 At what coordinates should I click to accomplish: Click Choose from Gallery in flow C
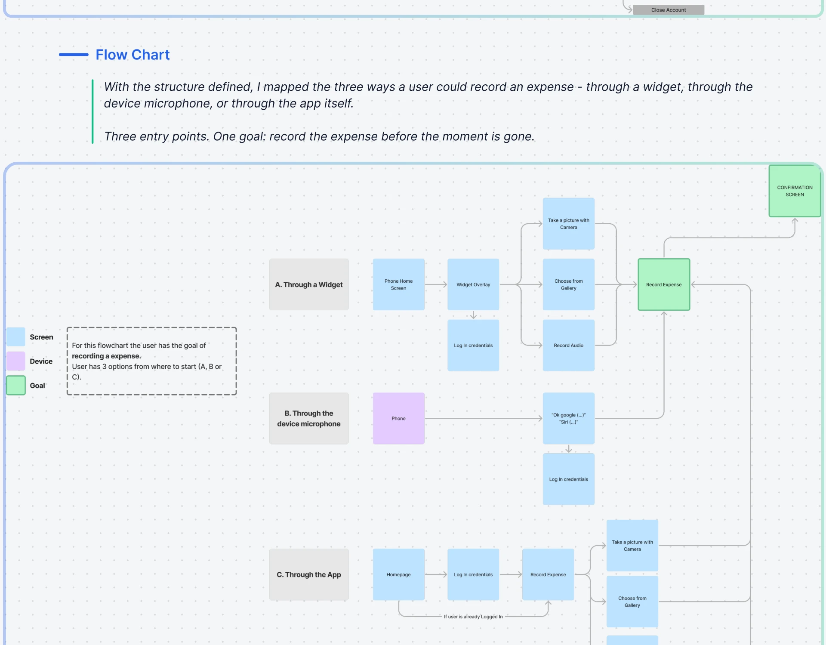[632, 602]
